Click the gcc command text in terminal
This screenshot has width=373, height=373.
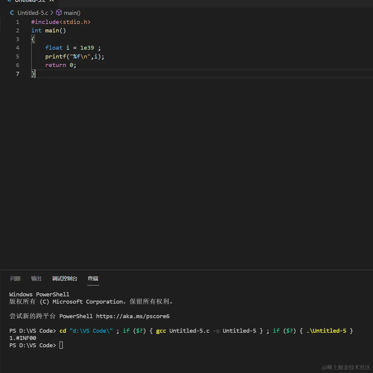click(161, 331)
